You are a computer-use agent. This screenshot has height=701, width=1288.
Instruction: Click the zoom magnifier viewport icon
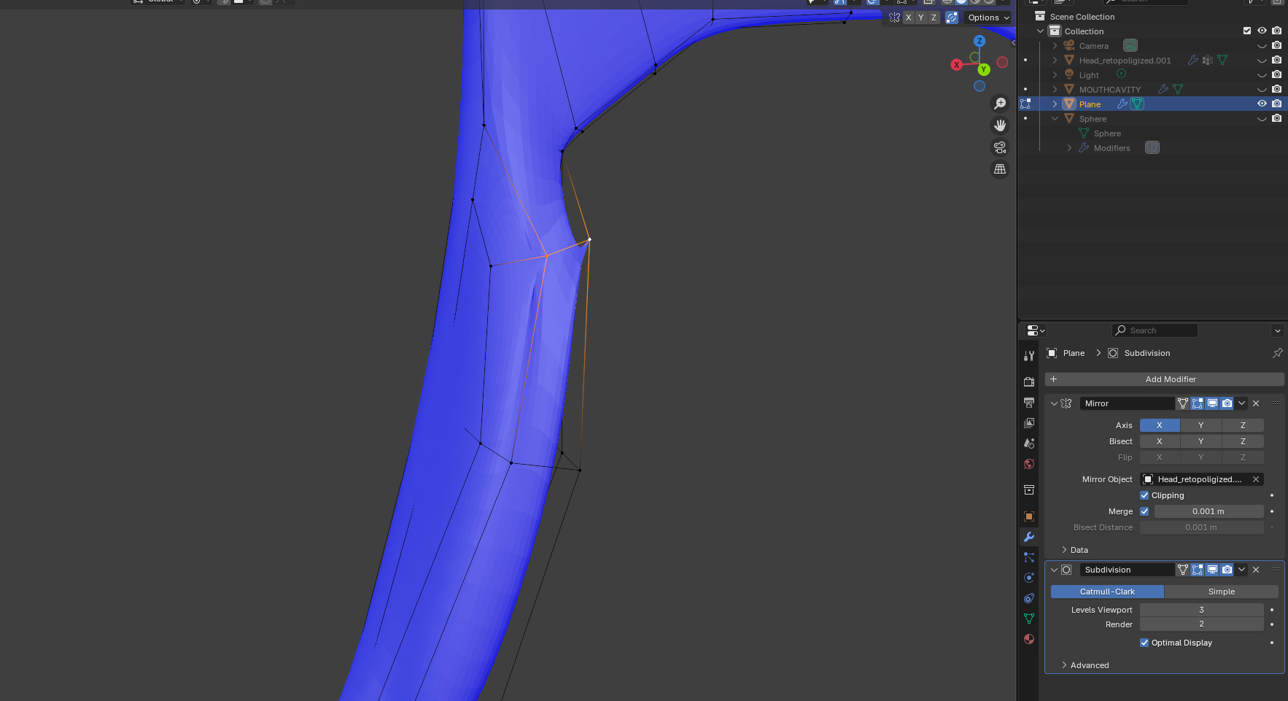click(1000, 104)
